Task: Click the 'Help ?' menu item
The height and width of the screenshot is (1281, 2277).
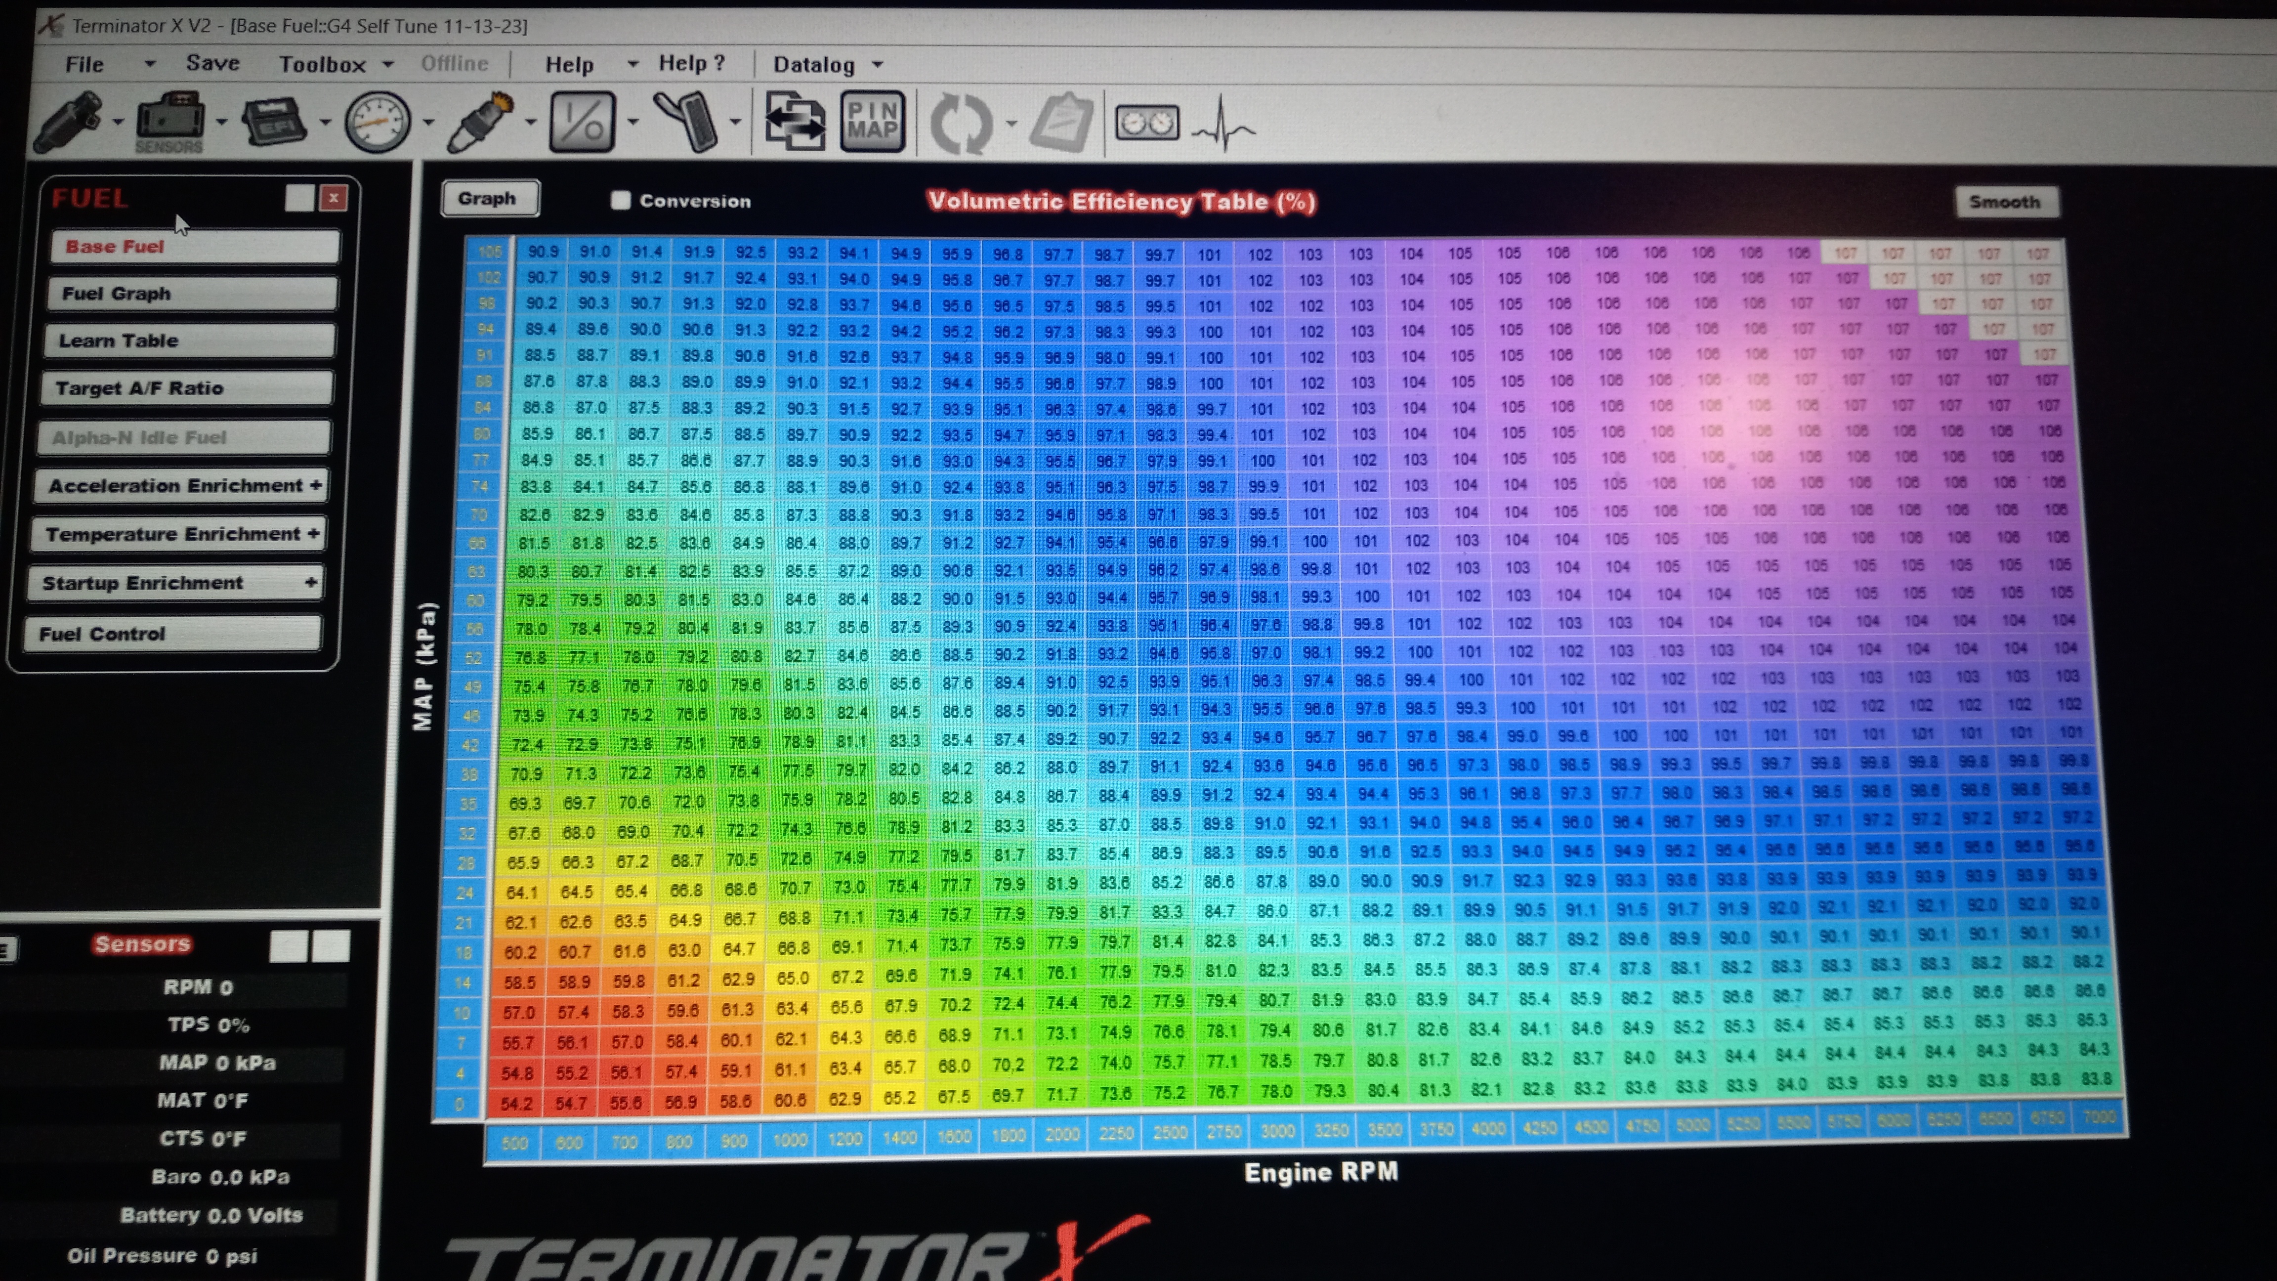Action: (691, 63)
